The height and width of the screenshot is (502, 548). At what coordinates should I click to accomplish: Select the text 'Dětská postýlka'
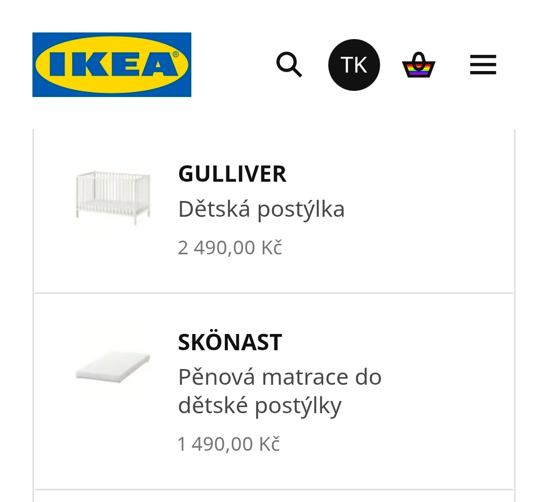261,208
